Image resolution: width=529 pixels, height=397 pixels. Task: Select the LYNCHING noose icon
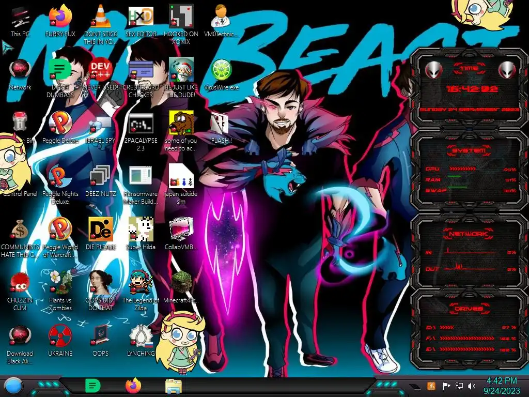141,341
